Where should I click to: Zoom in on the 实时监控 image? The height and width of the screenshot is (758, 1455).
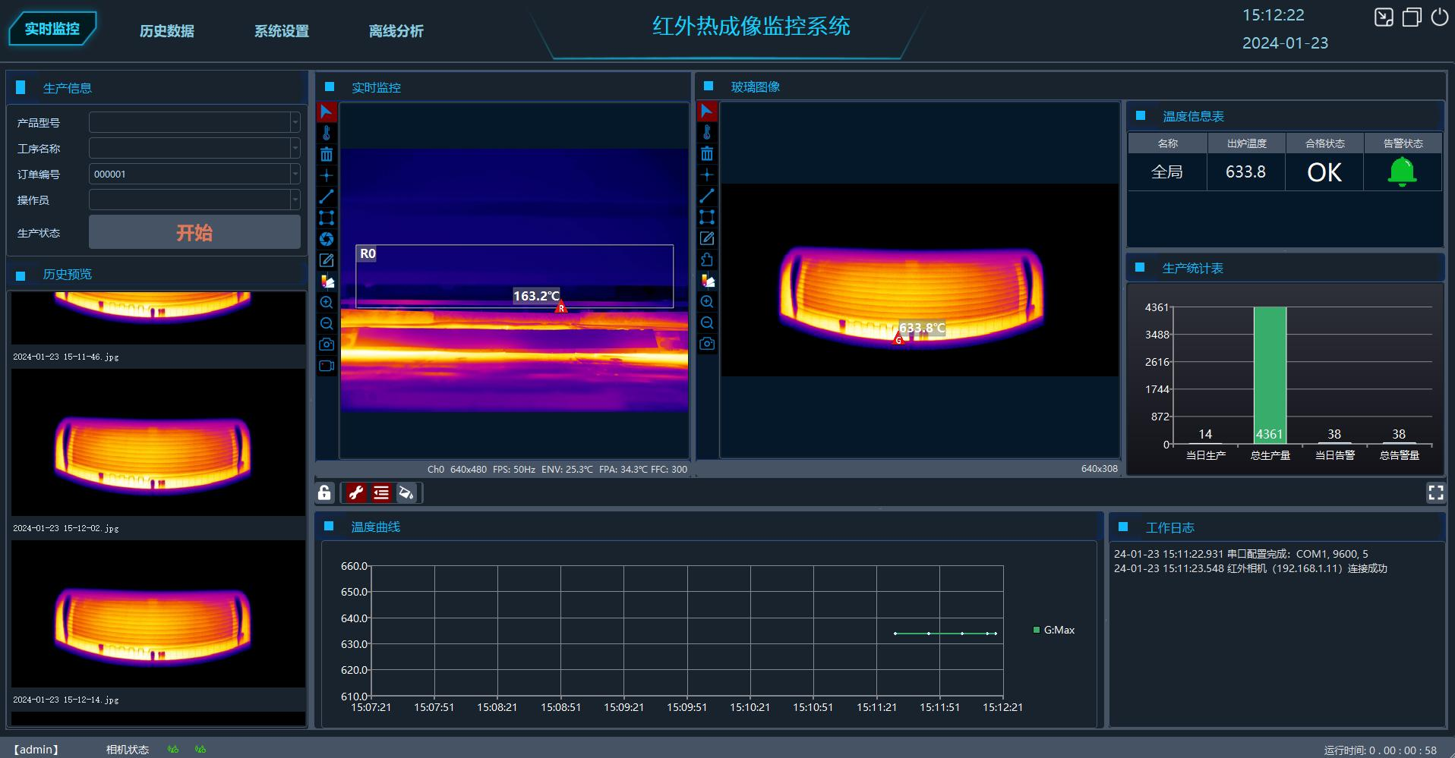[327, 302]
